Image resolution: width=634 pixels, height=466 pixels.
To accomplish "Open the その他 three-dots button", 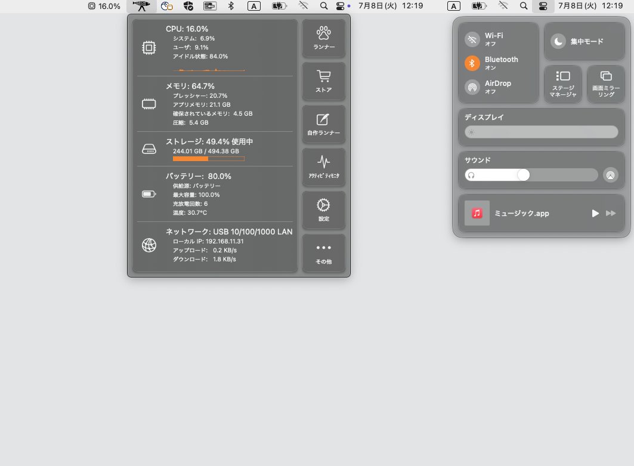I will pos(324,253).
